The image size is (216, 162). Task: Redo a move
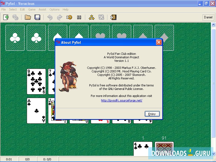tap(59, 17)
